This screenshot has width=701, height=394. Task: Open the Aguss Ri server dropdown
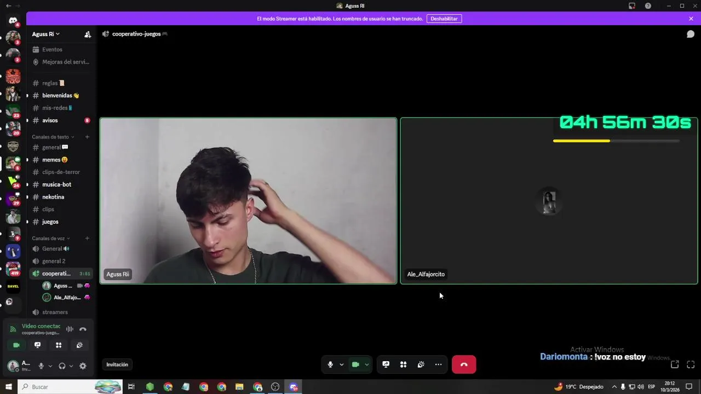click(x=46, y=34)
